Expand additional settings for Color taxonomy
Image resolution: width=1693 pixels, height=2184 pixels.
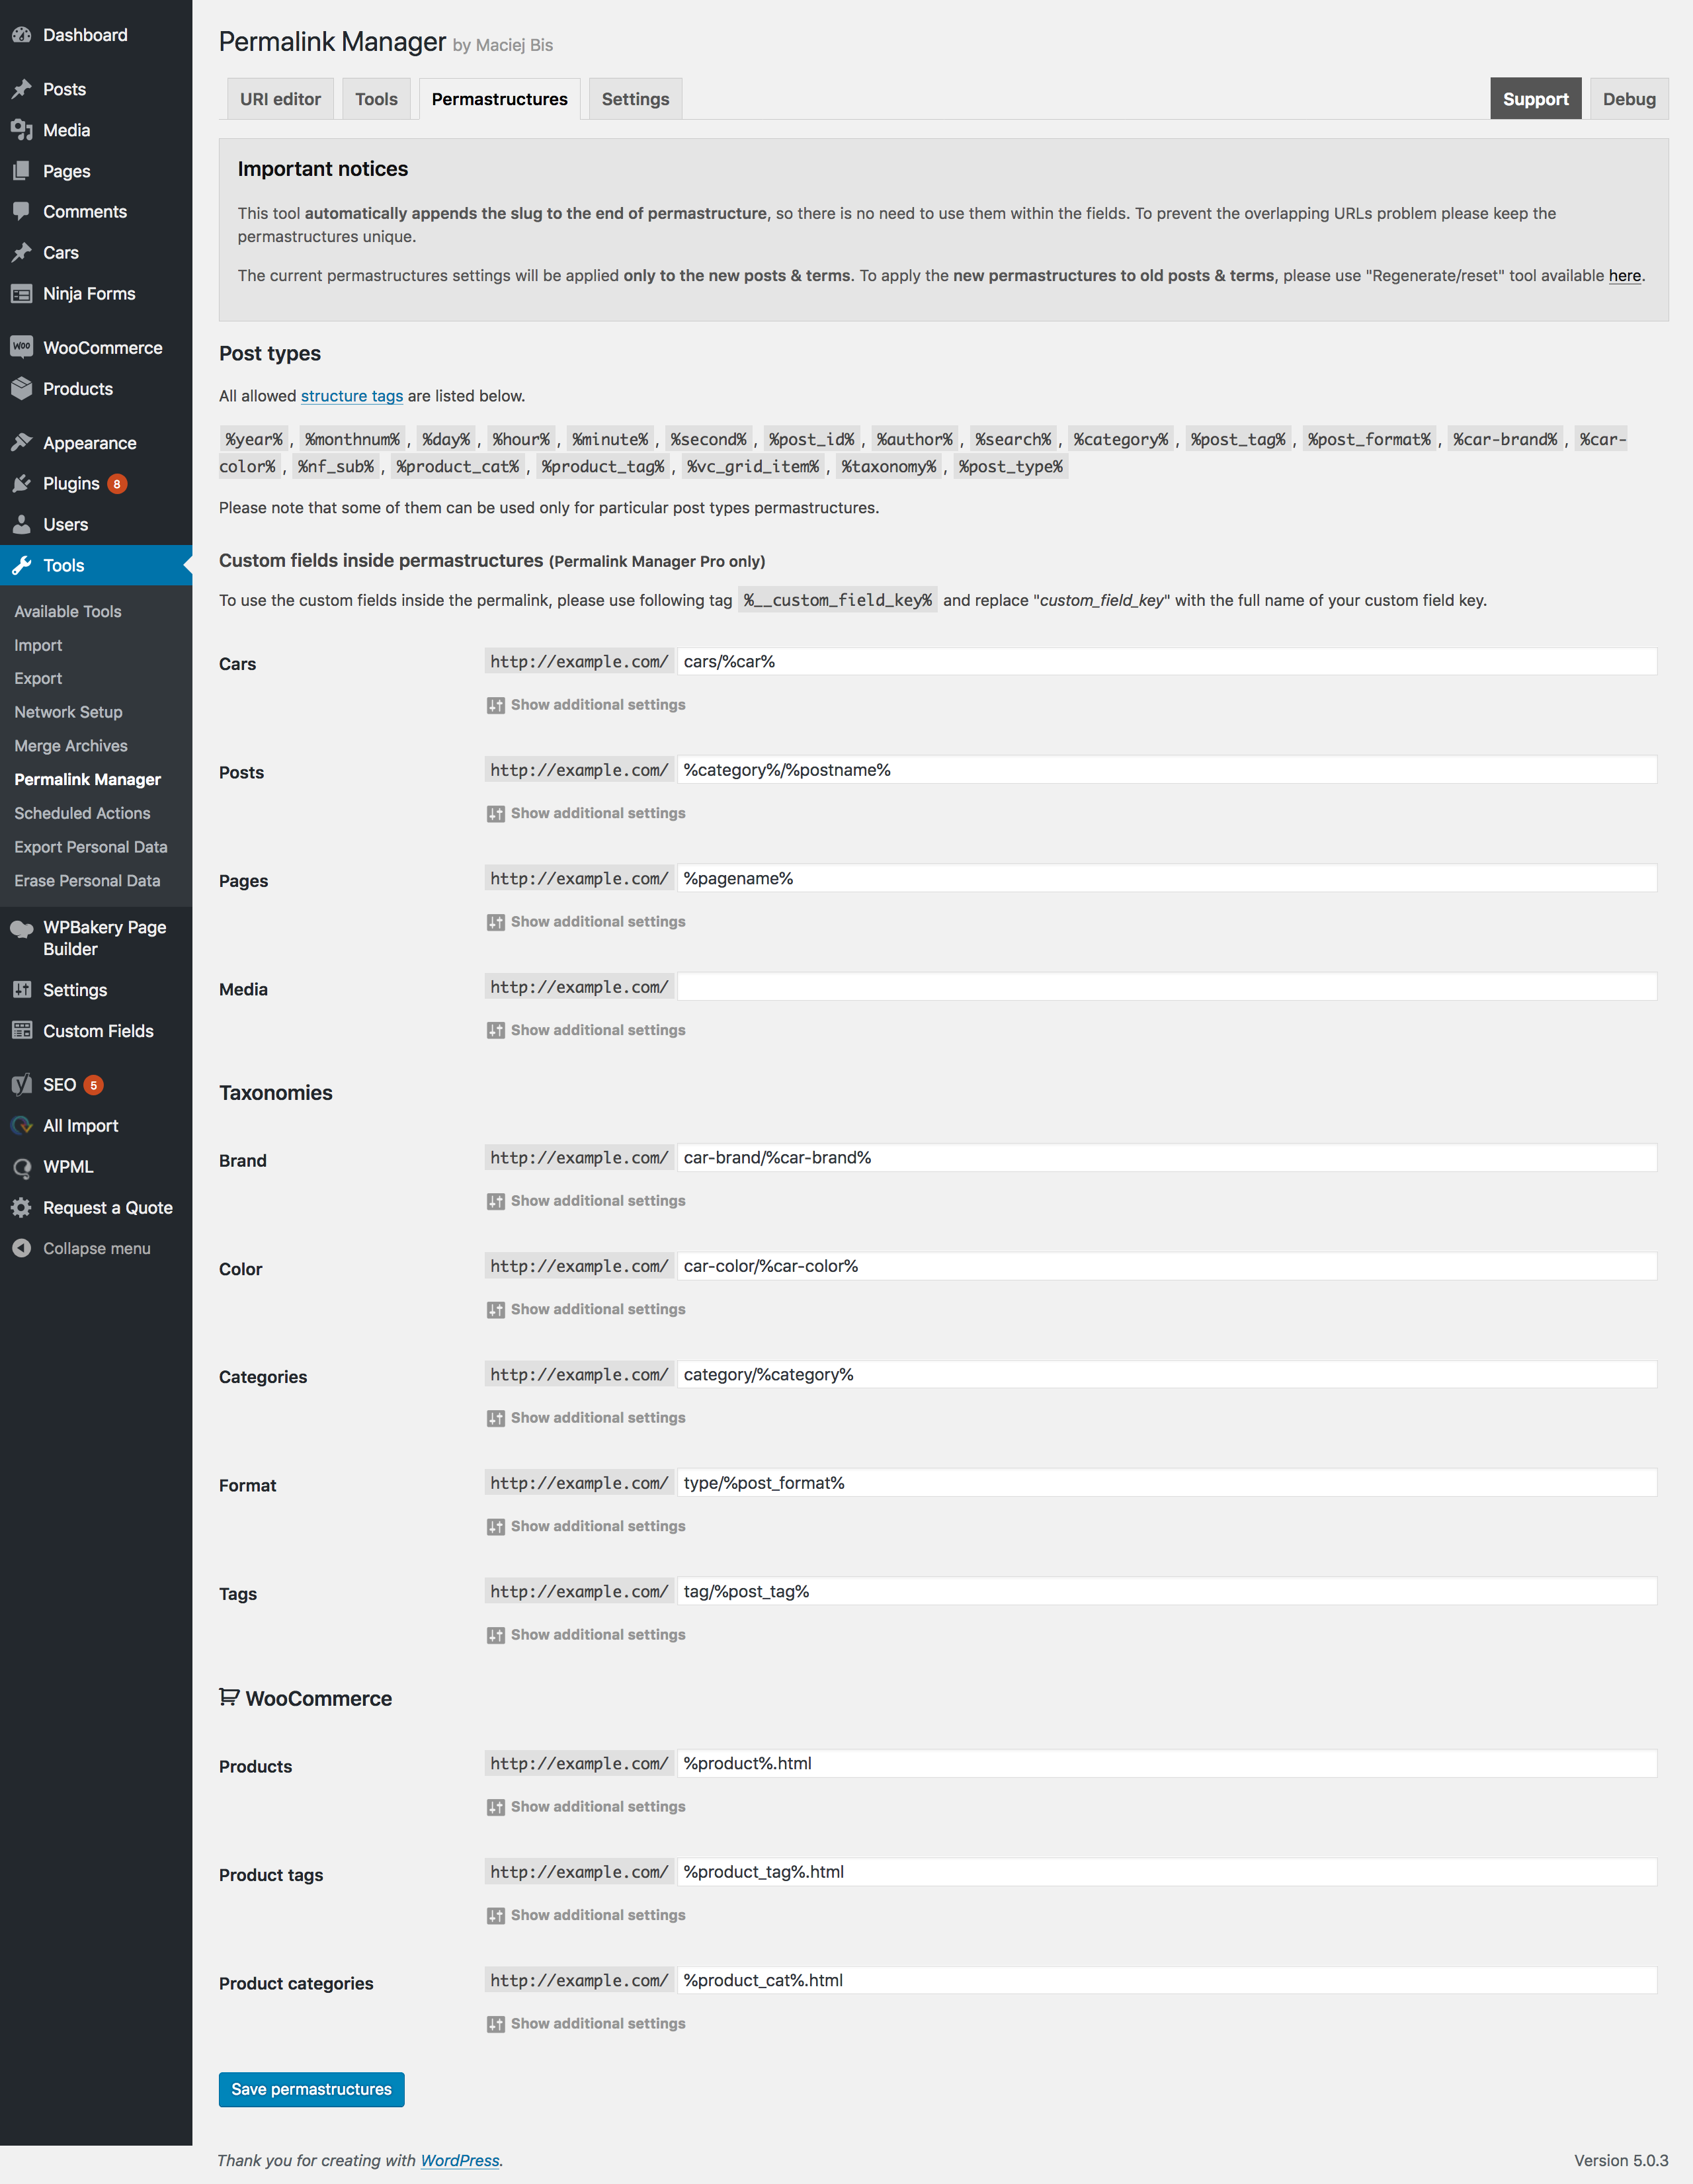586,1309
